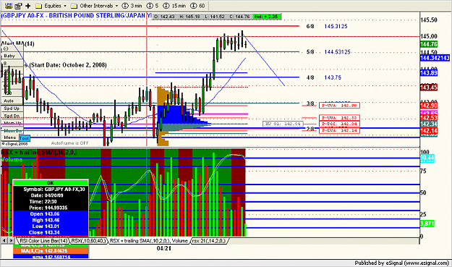Select the rsx 21(,14,2,0,) tab
Screen dimensions: 452x267
click(209, 241)
